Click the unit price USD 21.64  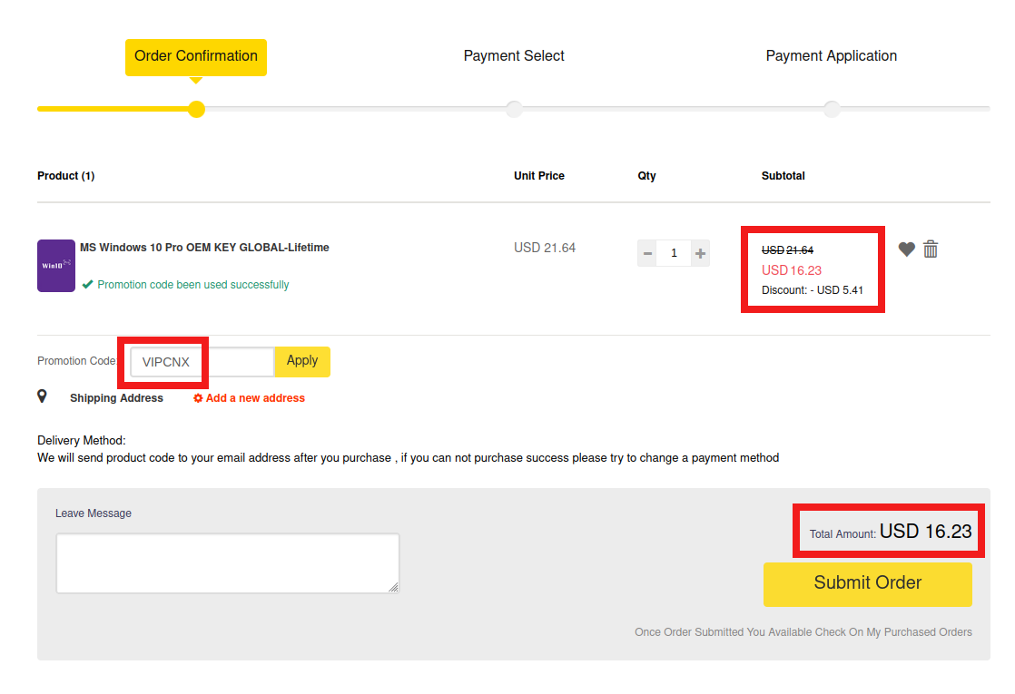tap(545, 248)
